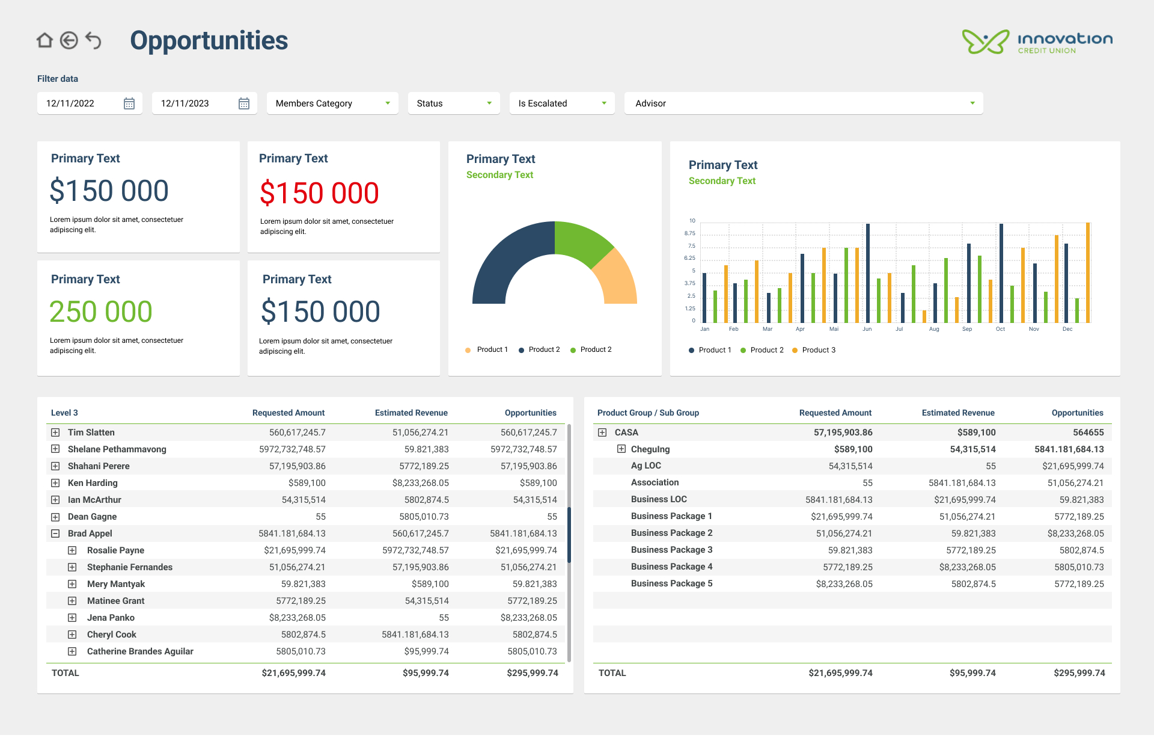Click the Innovation Credit Union logo
The height and width of the screenshot is (741, 1154).
[x=1037, y=42]
